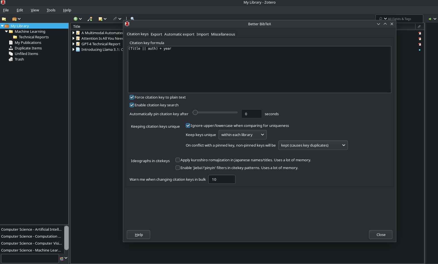Click the Help button in Better BibTeX
Image resolution: width=438 pixels, height=264 pixels.
tap(138, 235)
